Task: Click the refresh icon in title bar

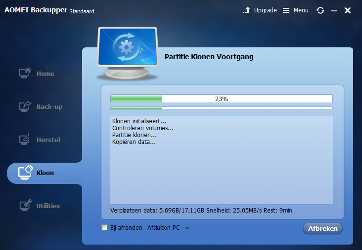Action: tap(320, 10)
